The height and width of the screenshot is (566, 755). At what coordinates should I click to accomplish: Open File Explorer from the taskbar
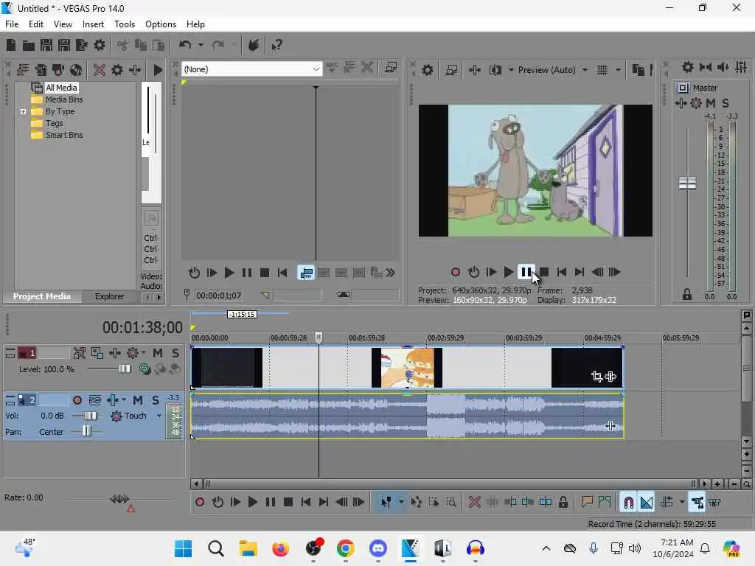pos(248,548)
